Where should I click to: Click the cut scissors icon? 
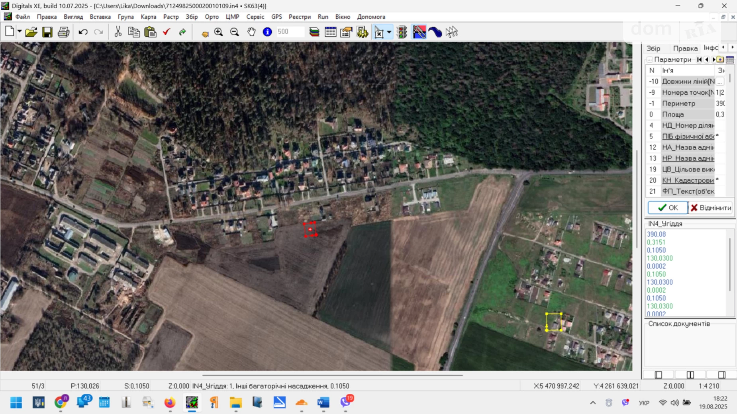[x=118, y=32]
